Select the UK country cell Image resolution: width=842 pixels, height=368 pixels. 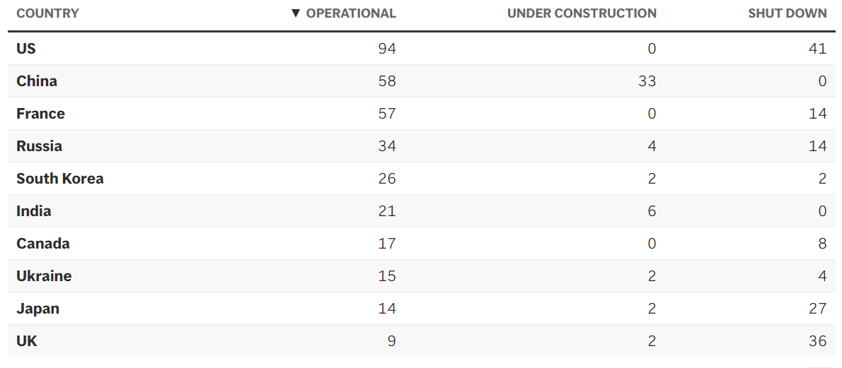[27, 341]
